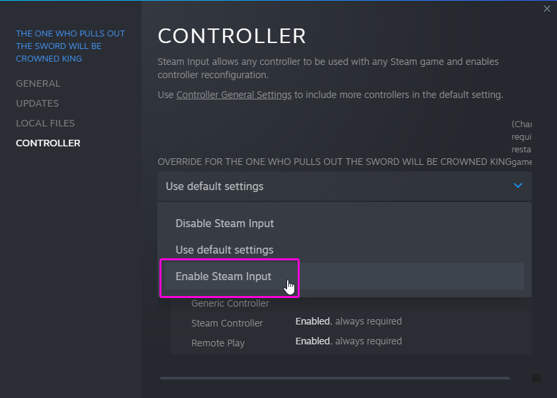Open the override combo box showing current selection
The image size is (557, 398).
(x=344, y=186)
